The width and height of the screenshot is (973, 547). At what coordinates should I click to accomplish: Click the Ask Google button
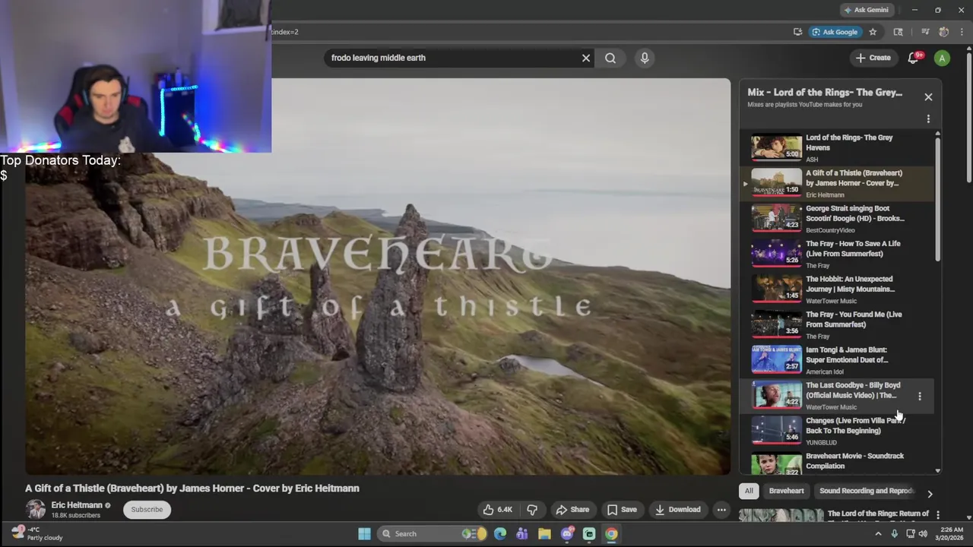(835, 32)
